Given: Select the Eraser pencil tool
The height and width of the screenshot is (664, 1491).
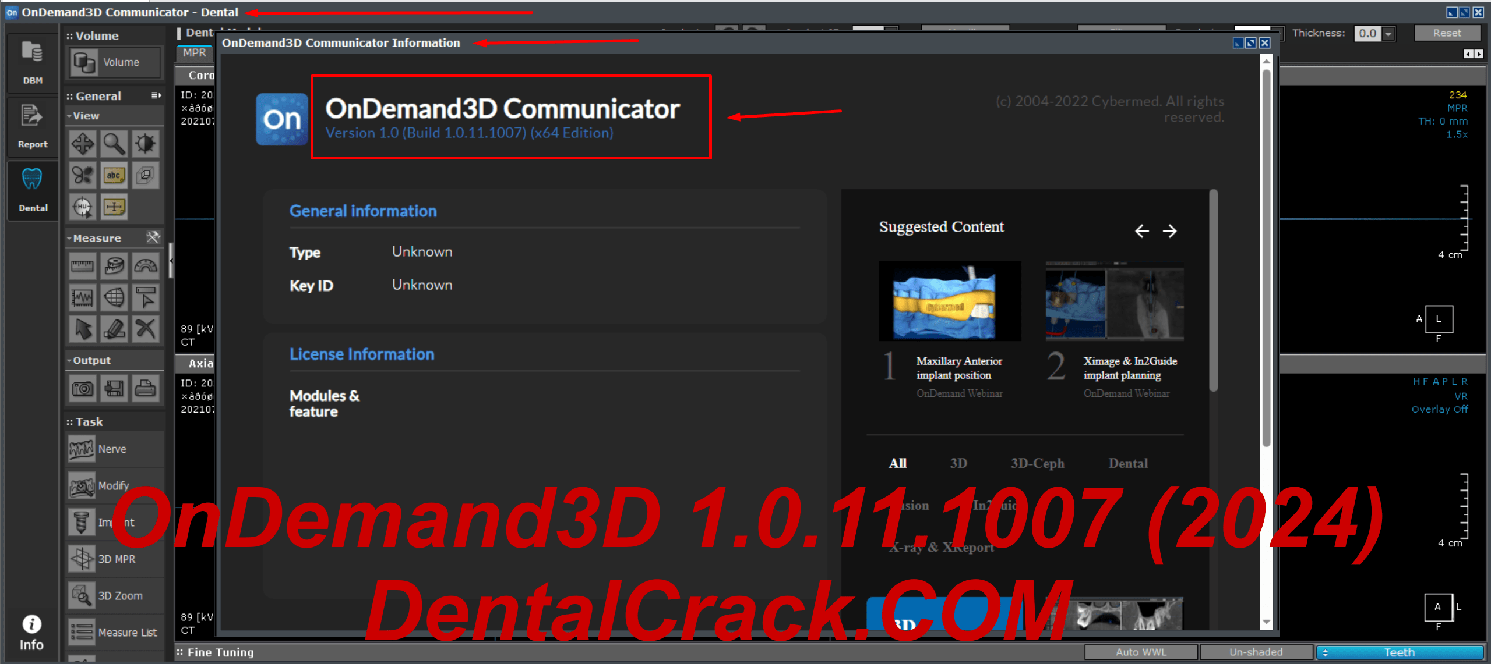Looking at the screenshot, I should tap(114, 329).
